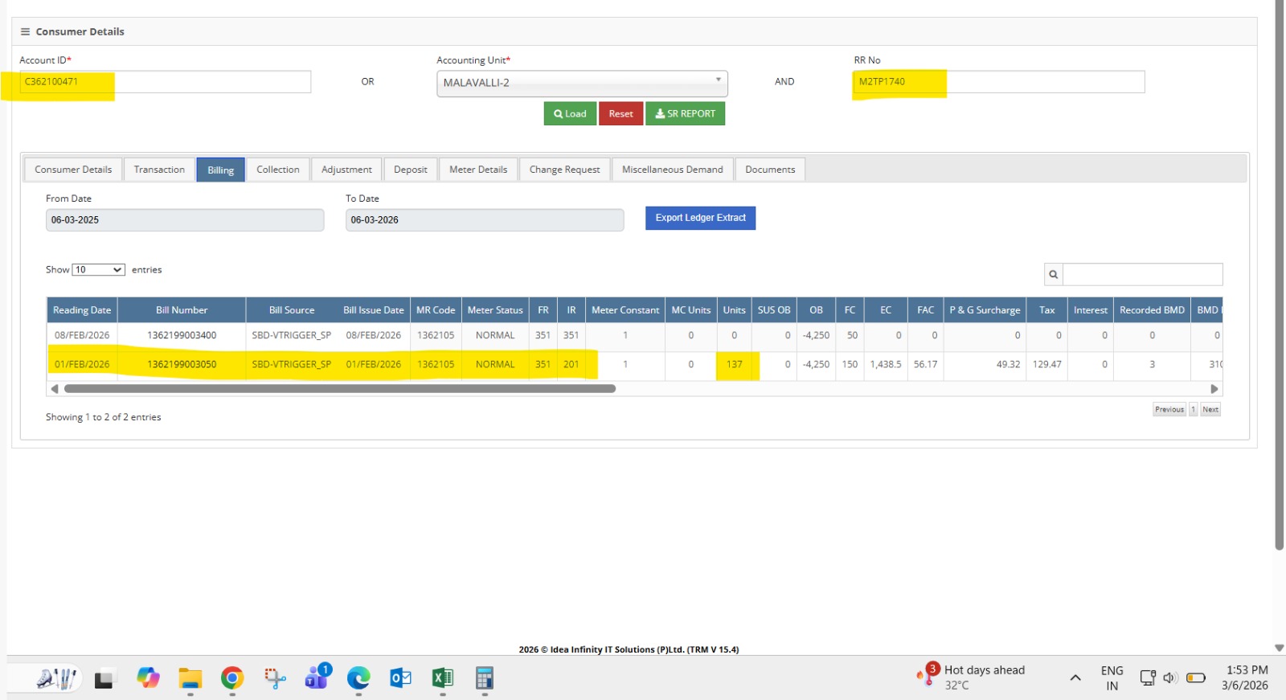Open Calculator app from the taskbar

484,679
